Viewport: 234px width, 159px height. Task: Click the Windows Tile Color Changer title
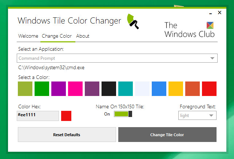[x=70, y=21]
